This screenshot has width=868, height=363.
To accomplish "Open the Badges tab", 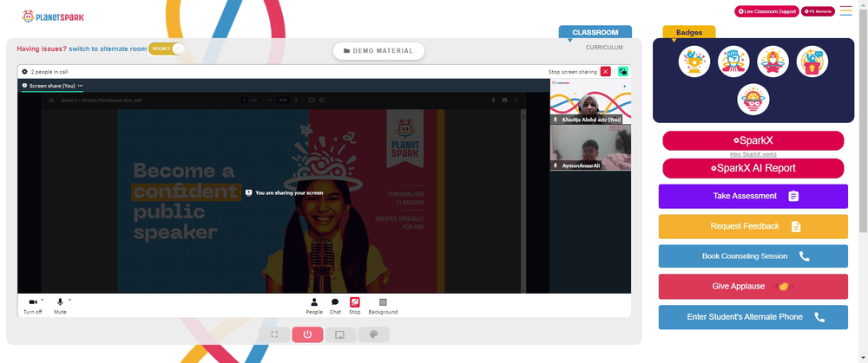I will click(688, 33).
